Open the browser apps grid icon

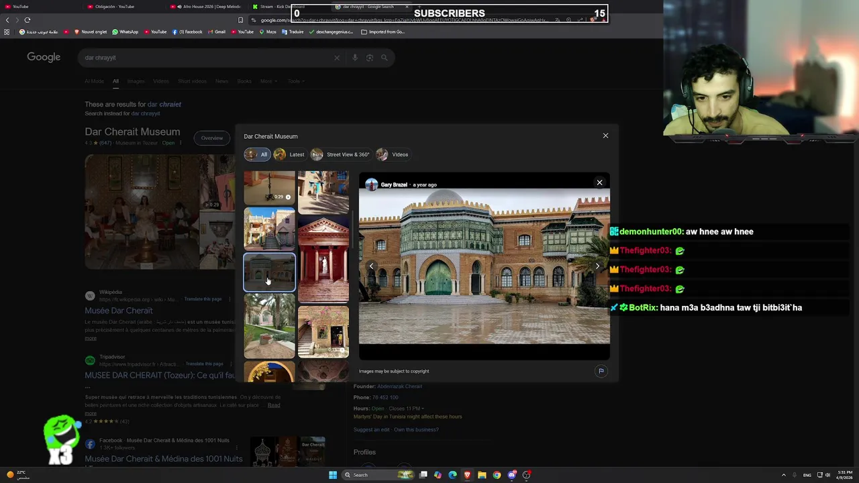point(7,32)
